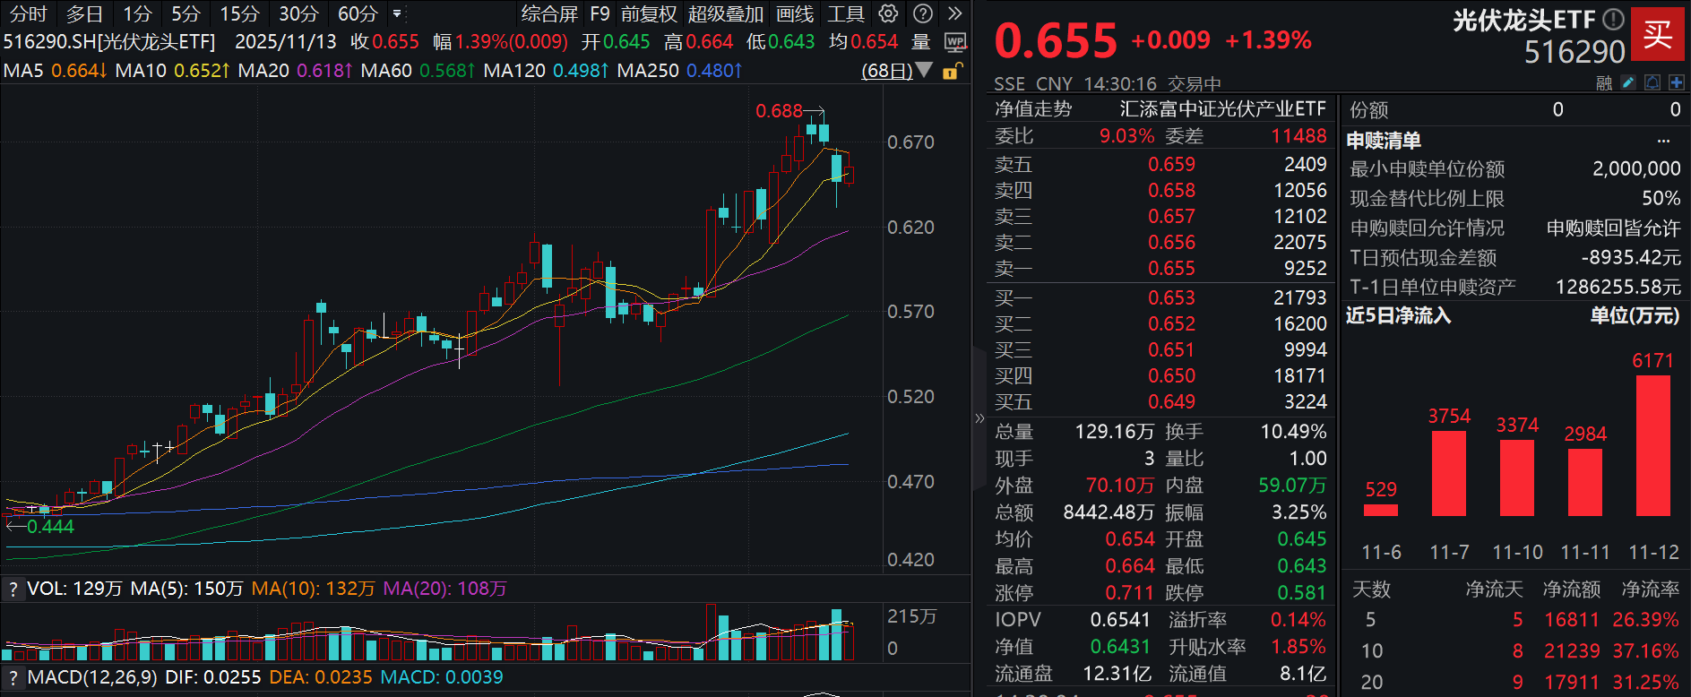Open the VOL indicator help icon
Image resolution: width=1691 pixels, height=697 pixels.
point(13,589)
